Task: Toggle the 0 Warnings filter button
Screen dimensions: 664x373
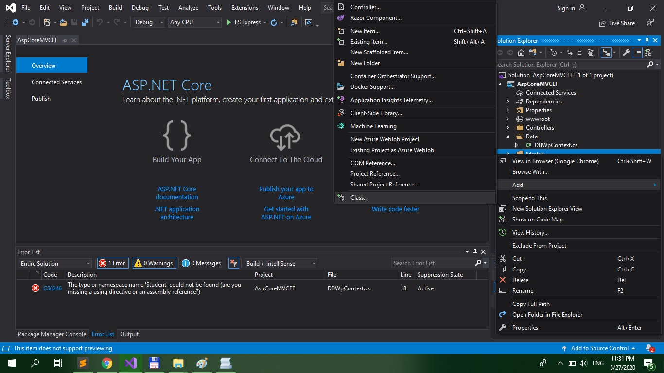Action: click(154, 263)
